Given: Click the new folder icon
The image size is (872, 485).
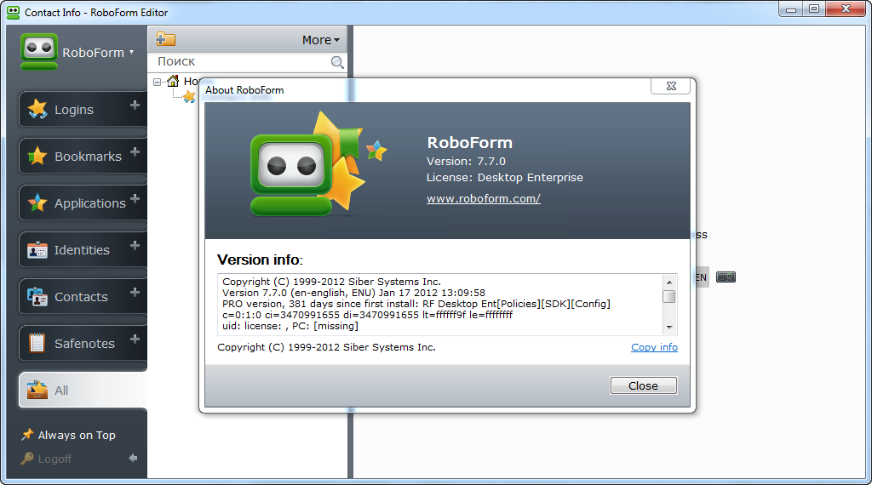Looking at the screenshot, I should 165,39.
